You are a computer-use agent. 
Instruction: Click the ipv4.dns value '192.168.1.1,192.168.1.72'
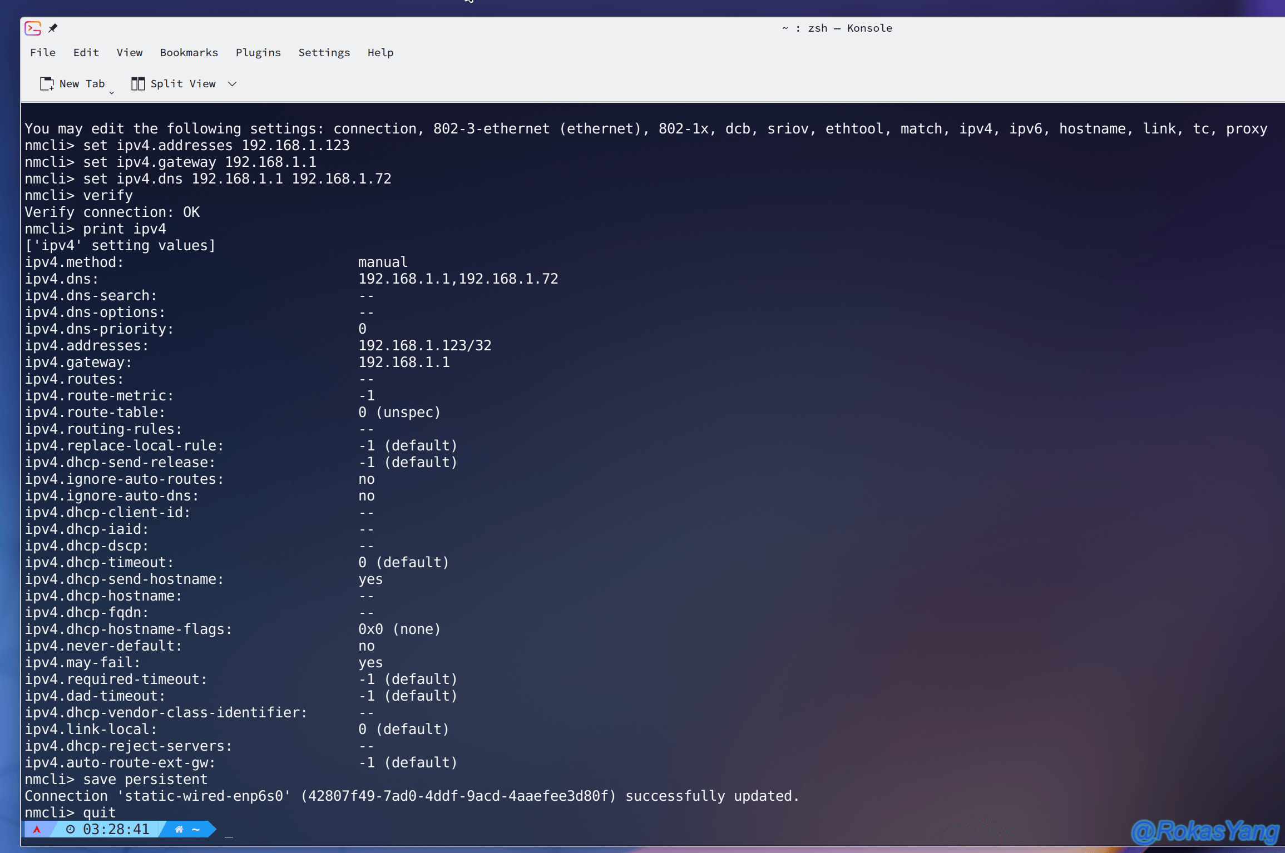tap(458, 279)
